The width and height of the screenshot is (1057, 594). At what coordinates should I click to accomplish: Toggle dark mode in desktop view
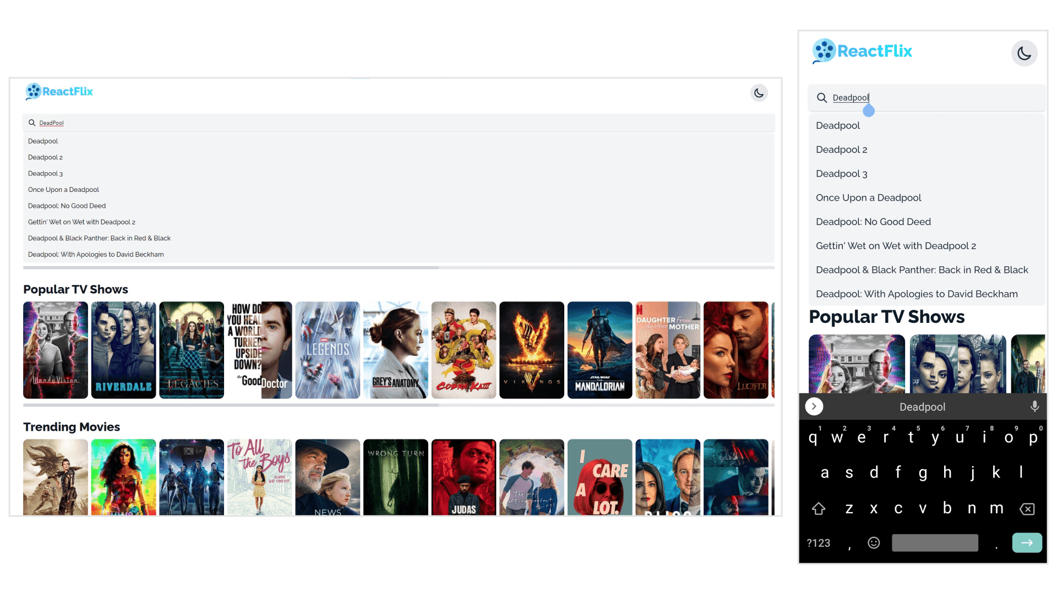pos(759,93)
